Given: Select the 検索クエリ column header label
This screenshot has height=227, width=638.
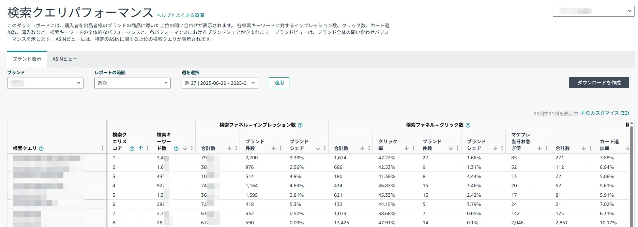Looking at the screenshot, I should [x=25, y=148].
